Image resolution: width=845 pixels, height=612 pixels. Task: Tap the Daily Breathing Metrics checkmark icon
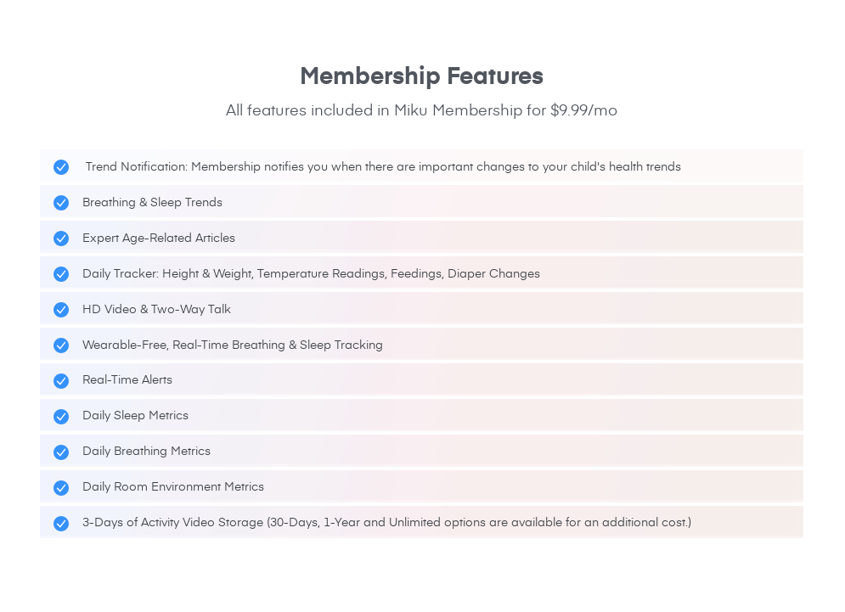point(61,452)
